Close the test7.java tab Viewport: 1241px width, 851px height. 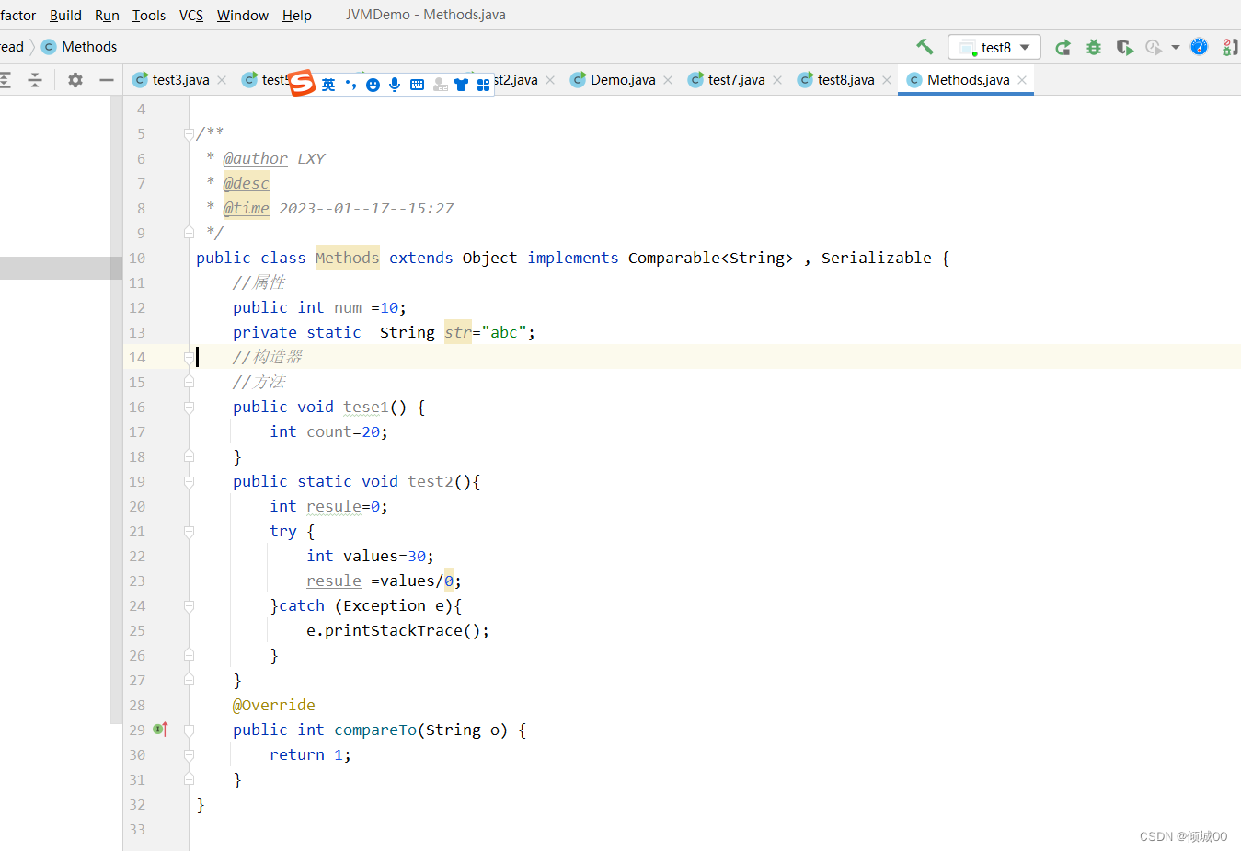coord(777,80)
